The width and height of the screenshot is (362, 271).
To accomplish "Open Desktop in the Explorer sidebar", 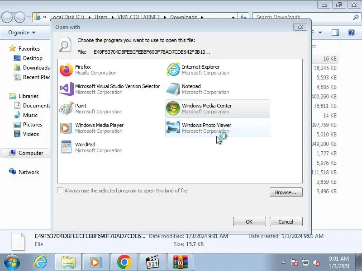I will click(x=28, y=58).
